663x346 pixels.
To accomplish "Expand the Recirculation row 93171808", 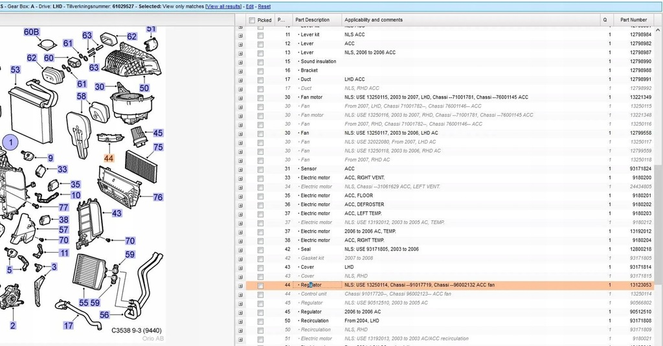I will [240, 321].
